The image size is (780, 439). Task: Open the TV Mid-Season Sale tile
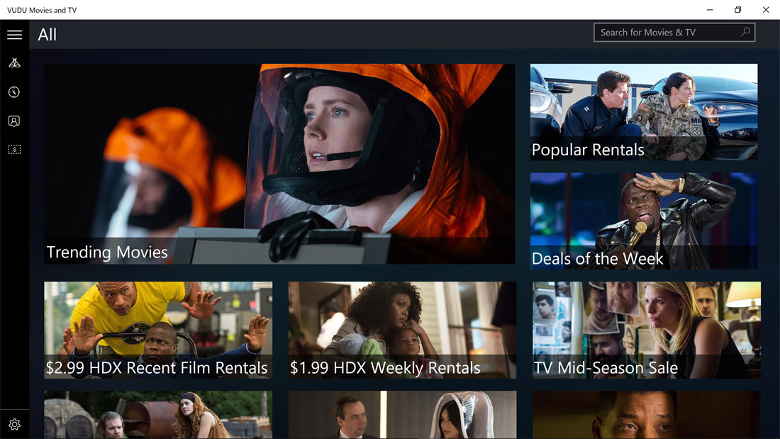[646, 330]
